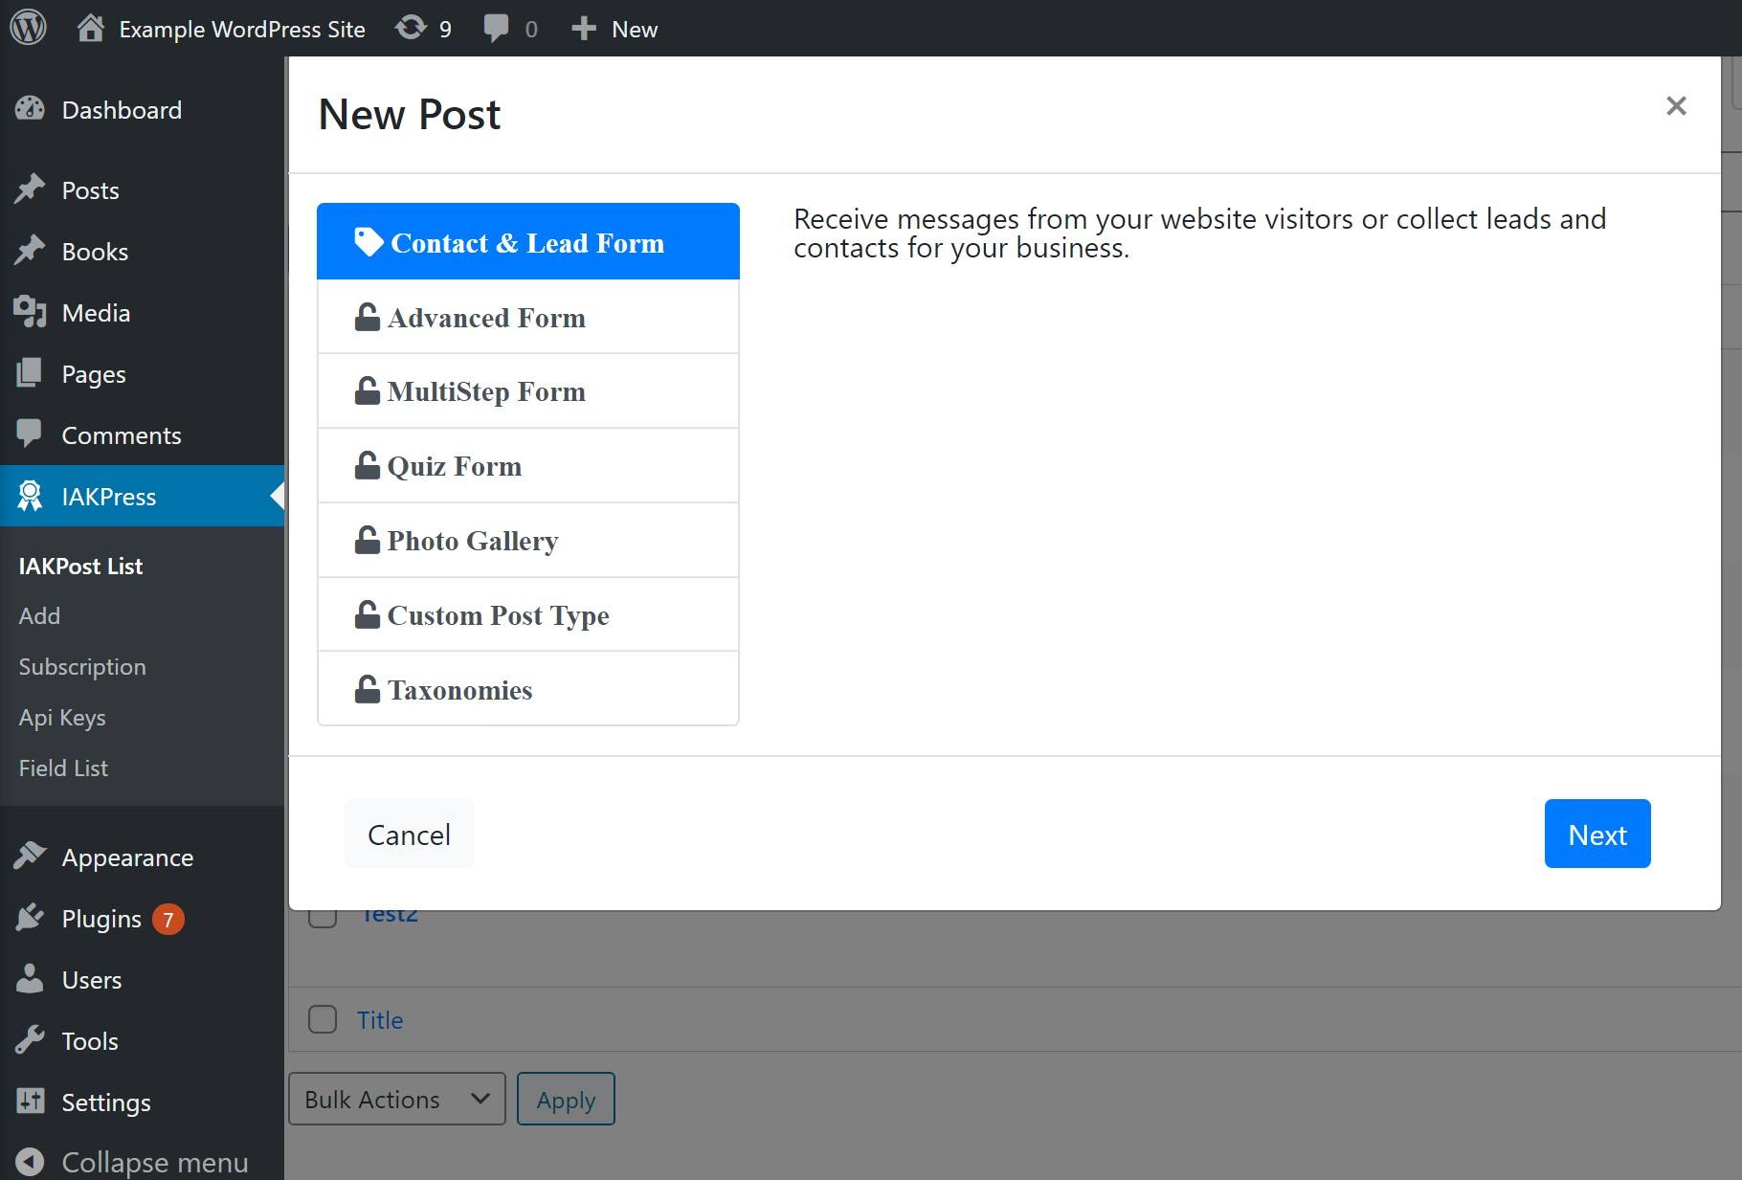1742x1180 pixels.
Task: Open the Api Keys submenu item
Action: (62, 717)
